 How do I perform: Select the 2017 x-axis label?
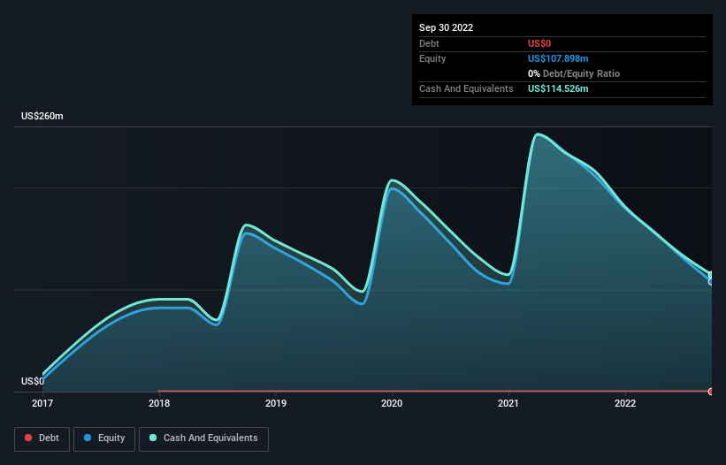(x=42, y=403)
